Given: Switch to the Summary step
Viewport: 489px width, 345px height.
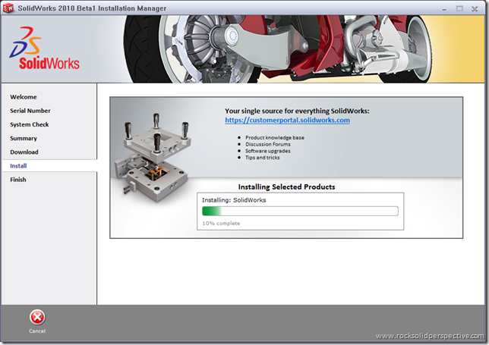Looking at the screenshot, I should coord(24,138).
